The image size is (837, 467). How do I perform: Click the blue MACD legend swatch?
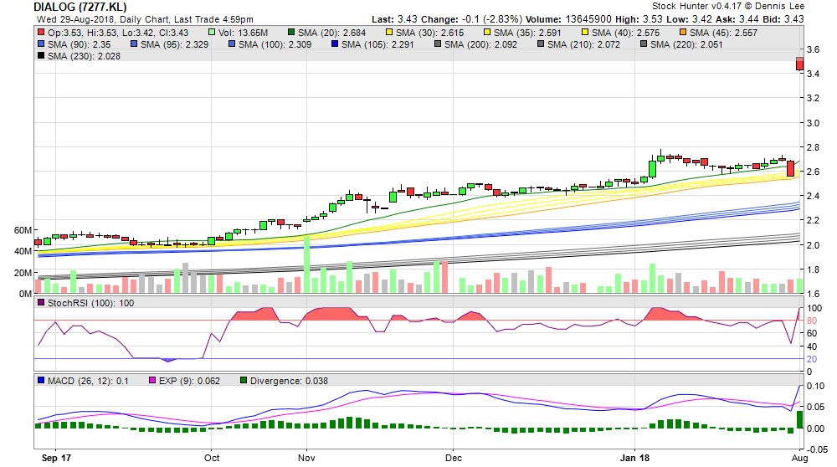point(41,381)
